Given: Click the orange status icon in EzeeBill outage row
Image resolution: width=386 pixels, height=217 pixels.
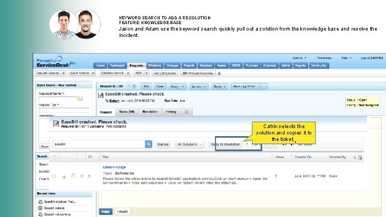Looking at the screenshot, I should click(64, 177).
